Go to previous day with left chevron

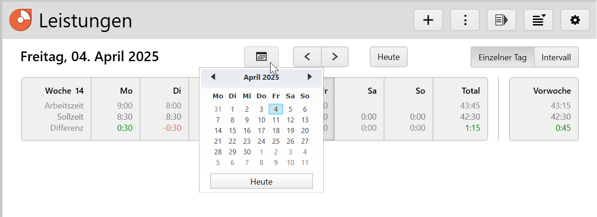[x=307, y=57]
